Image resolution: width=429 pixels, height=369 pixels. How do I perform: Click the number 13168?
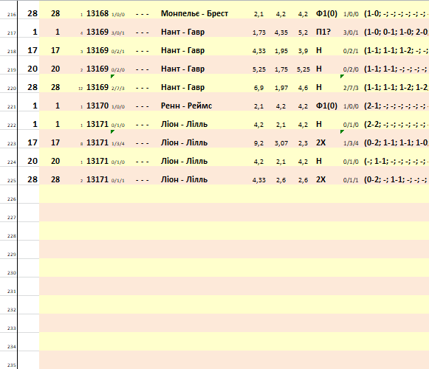point(97,13)
